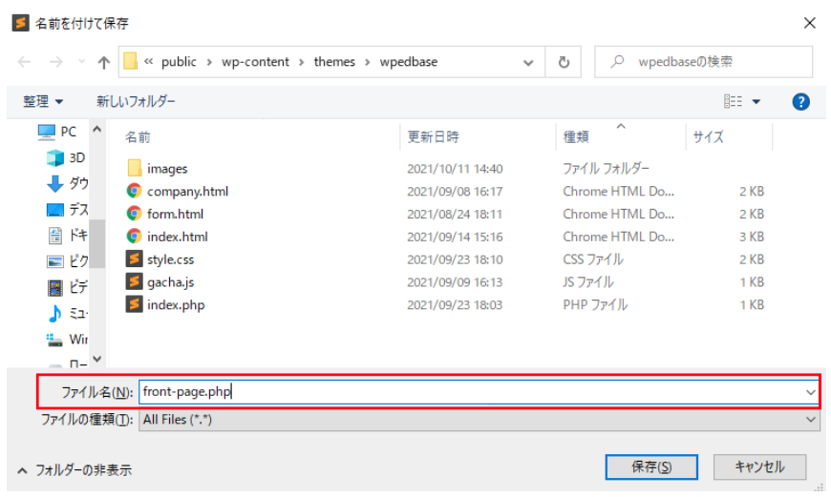
Task: Click the 'images' folder name
Action: coord(167,169)
